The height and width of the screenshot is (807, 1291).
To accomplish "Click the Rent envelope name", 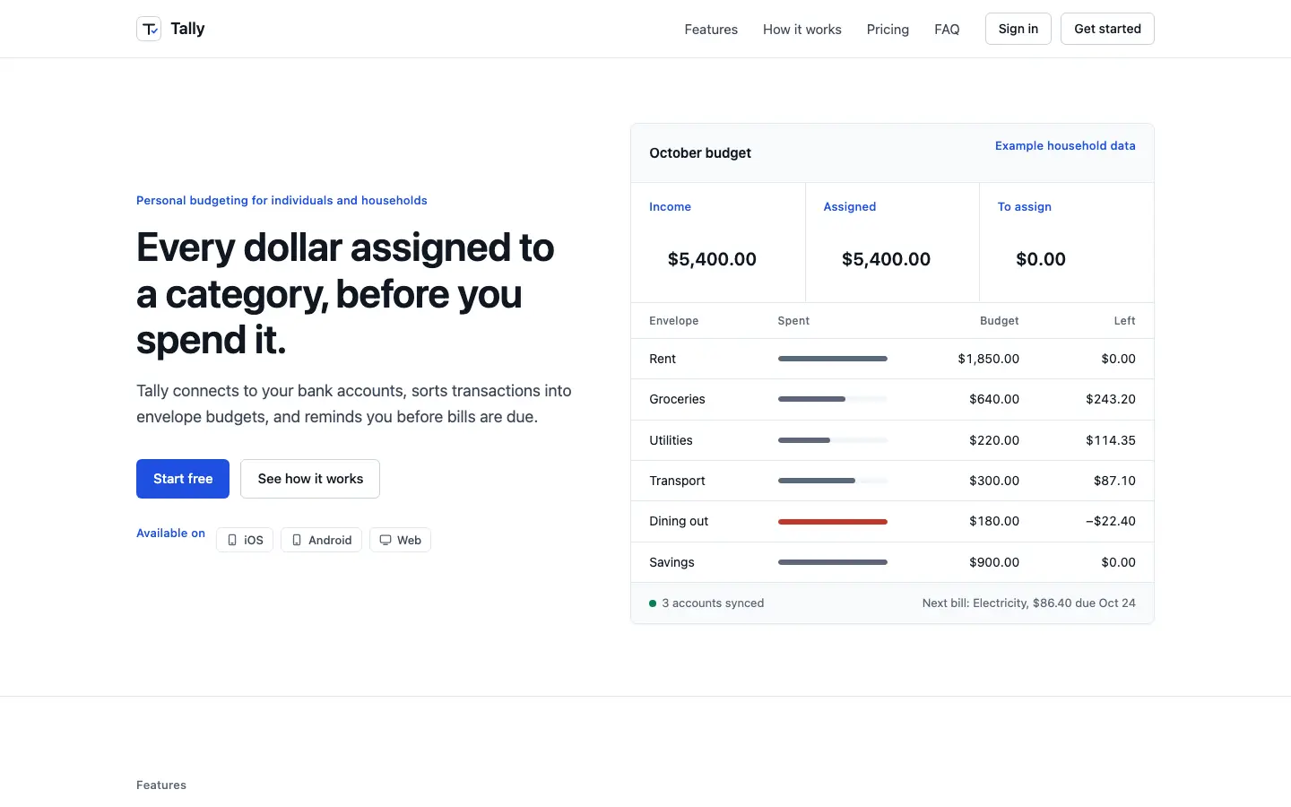I will click(663, 359).
